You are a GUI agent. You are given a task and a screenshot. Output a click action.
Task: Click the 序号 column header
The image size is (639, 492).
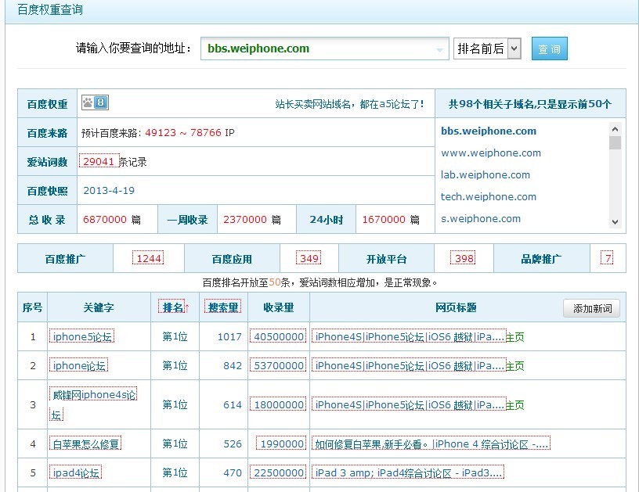pyautogui.click(x=32, y=307)
